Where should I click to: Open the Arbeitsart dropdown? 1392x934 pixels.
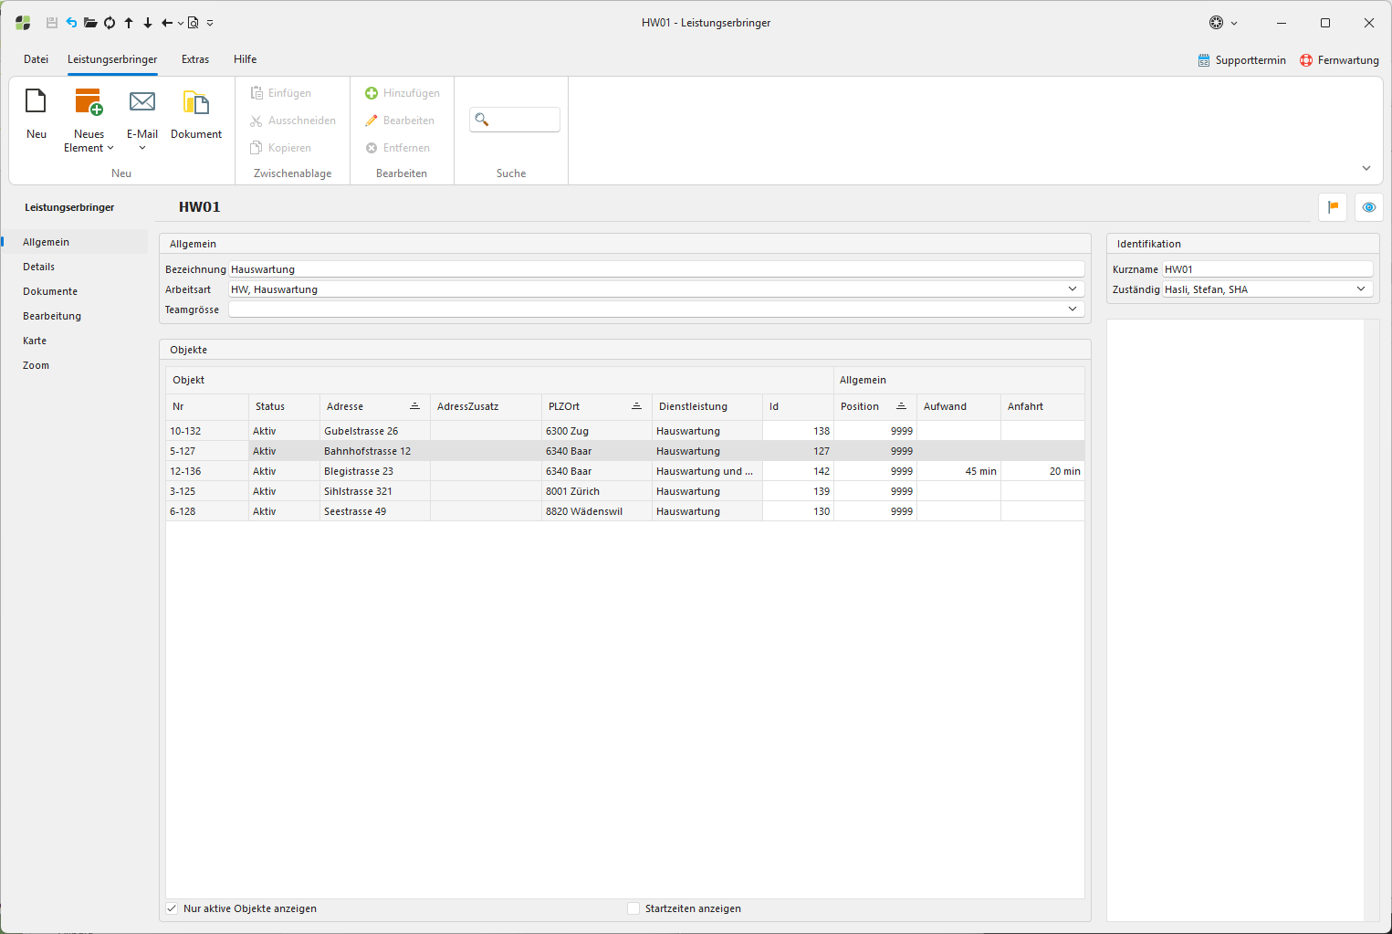1073,289
